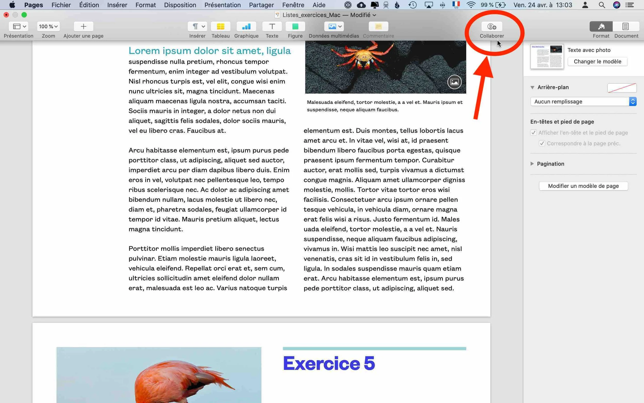Switch to the Document inspector
The image size is (644, 403).
click(x=626, y=26)
